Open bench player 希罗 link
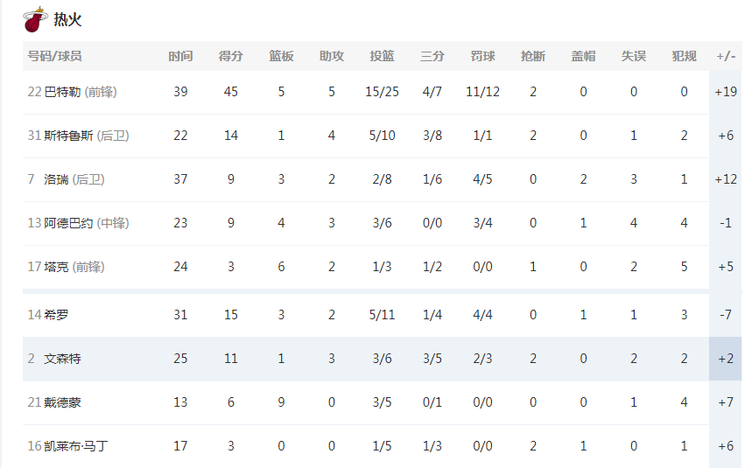745x468 pixels. tap(56, 315)
